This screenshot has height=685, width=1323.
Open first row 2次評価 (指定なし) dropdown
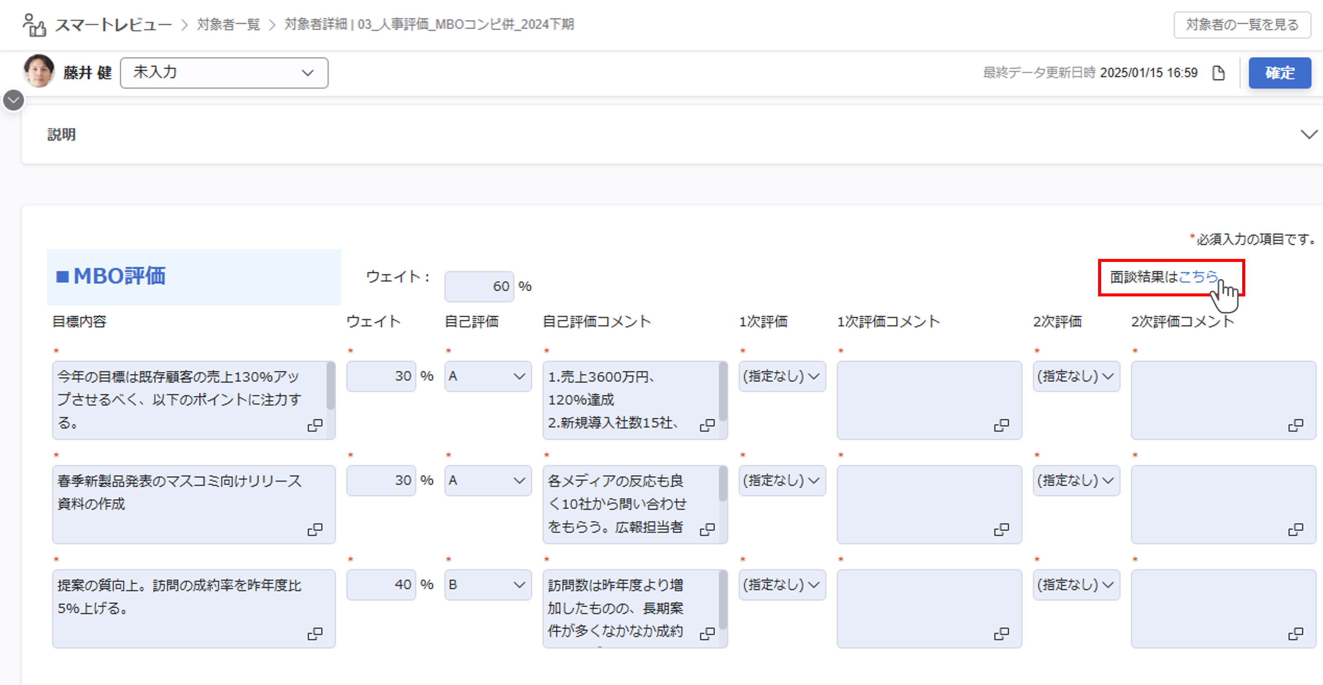pos(1076,376)
